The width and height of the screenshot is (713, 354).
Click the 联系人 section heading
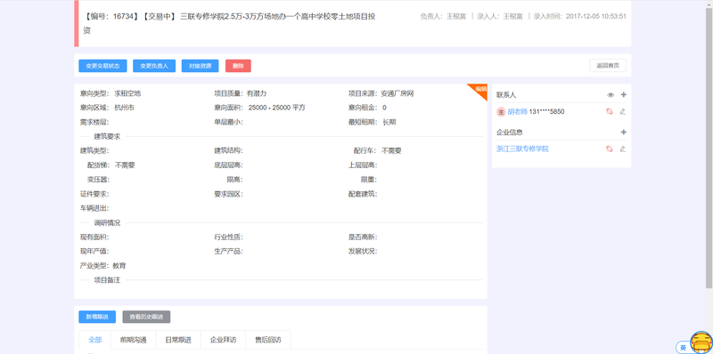point(506,95)
